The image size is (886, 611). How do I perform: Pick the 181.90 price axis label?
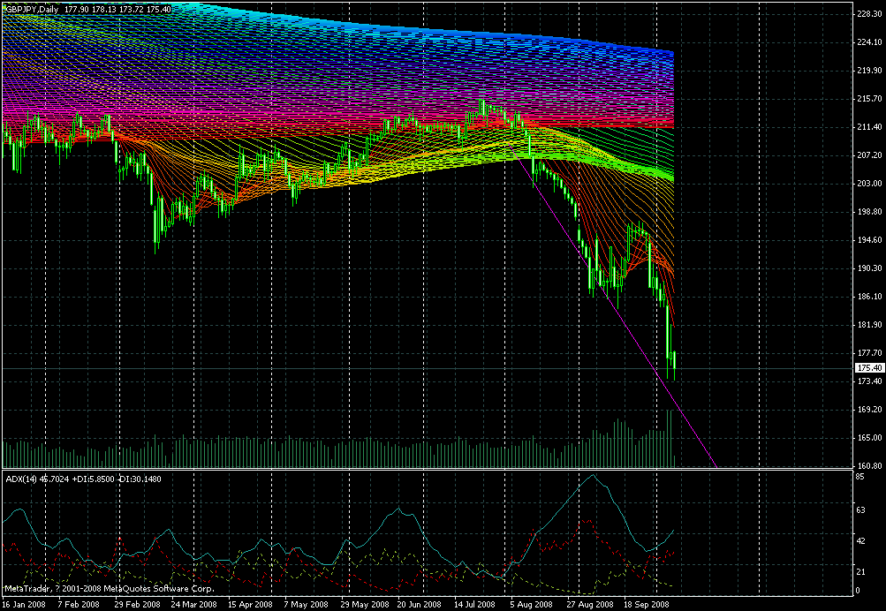coord(869,325)
